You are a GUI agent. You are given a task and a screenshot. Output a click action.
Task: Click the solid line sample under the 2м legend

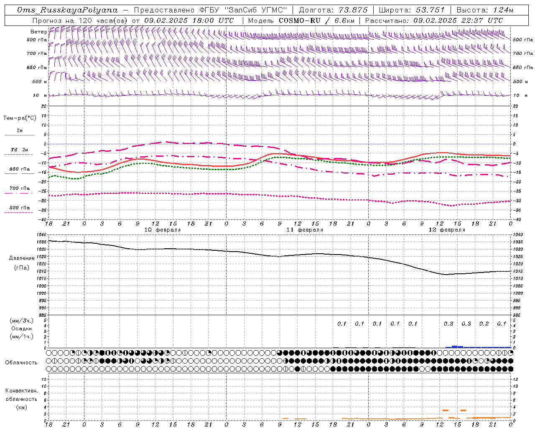pos(19,135)
